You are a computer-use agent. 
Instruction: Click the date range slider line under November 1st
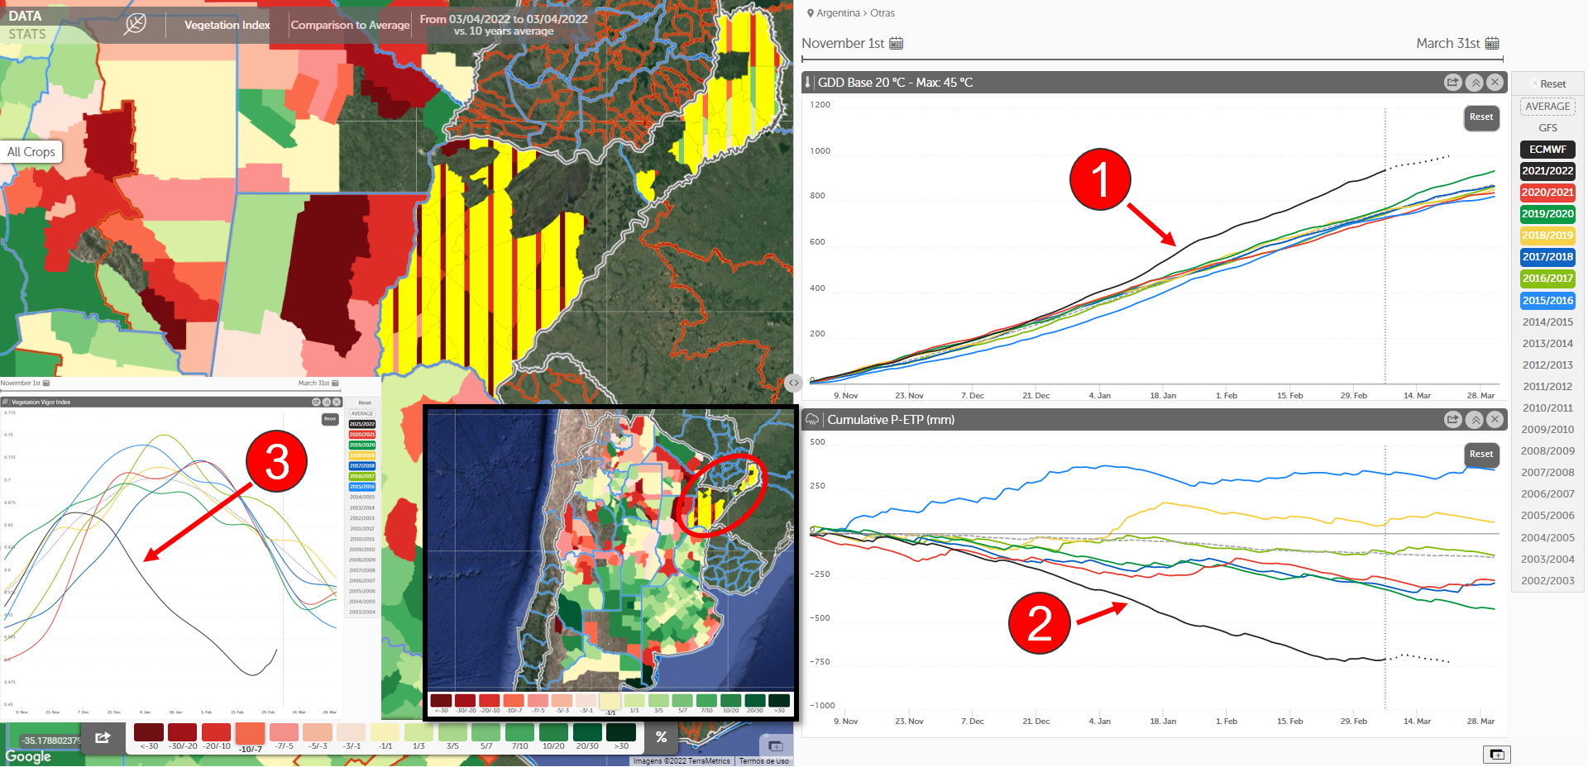pyautogui.click(x=1152, y=60)
